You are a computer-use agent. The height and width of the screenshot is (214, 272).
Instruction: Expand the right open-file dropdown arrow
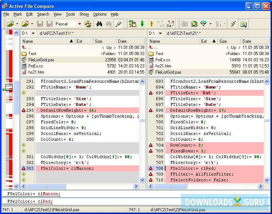pos(32,24)
